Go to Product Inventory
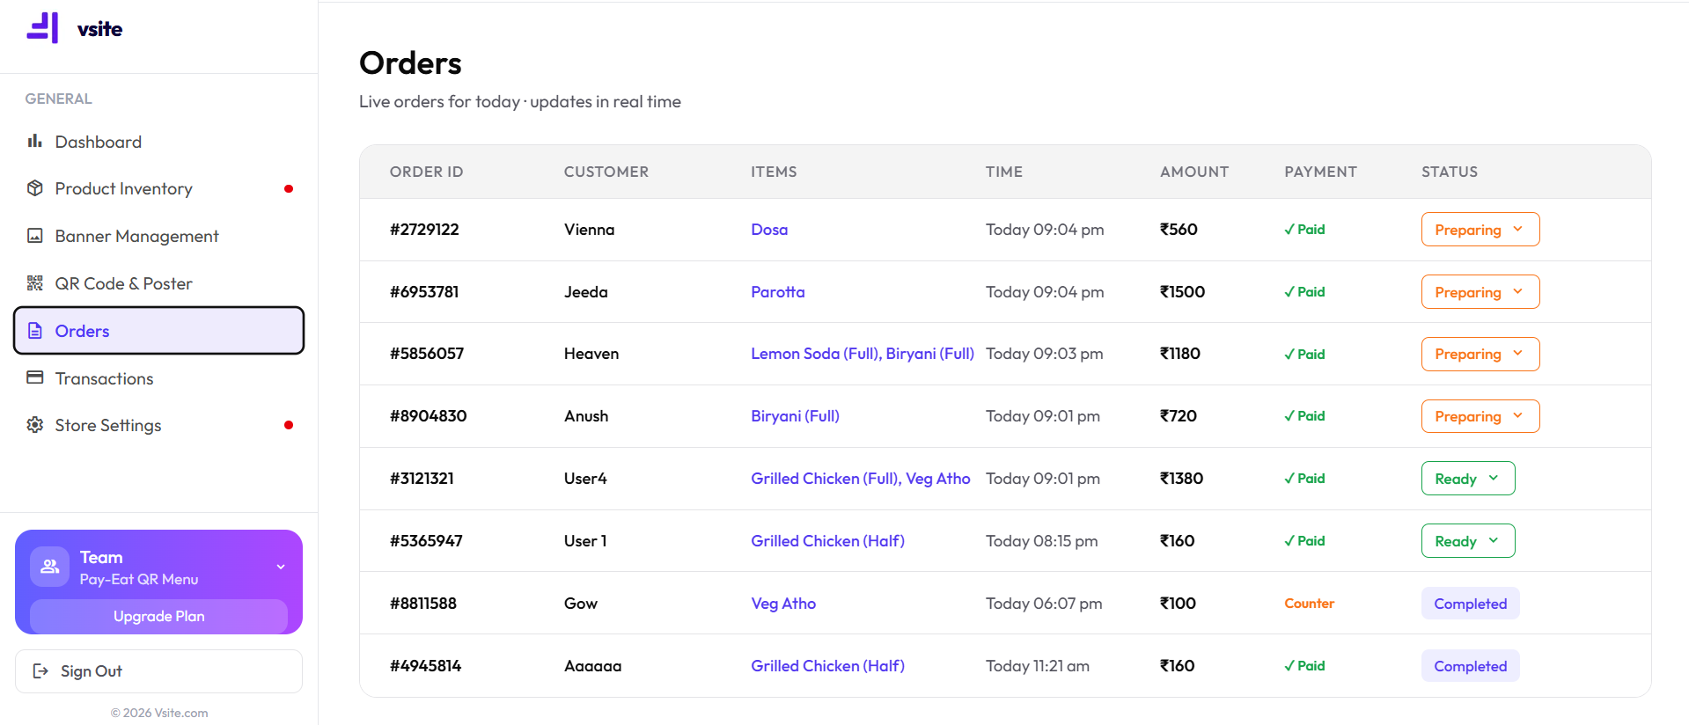Image resolution: width=1689 pixels, height=725 pixels. click(x=158, y=188)
